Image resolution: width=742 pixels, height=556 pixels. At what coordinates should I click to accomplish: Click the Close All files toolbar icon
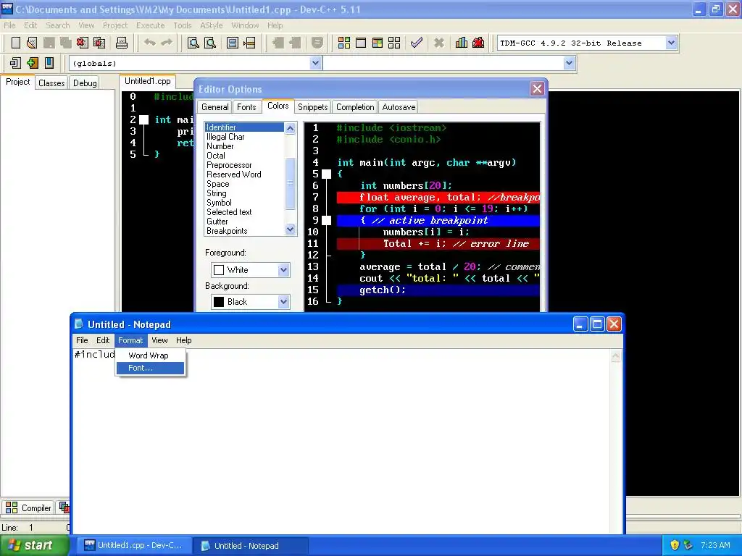99,43
